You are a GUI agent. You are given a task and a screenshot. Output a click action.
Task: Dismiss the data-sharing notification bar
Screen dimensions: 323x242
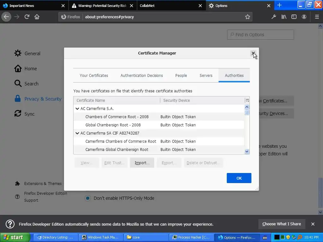coord(313,224)
